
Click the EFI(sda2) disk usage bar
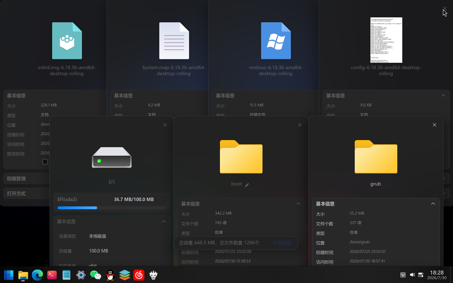112,208
